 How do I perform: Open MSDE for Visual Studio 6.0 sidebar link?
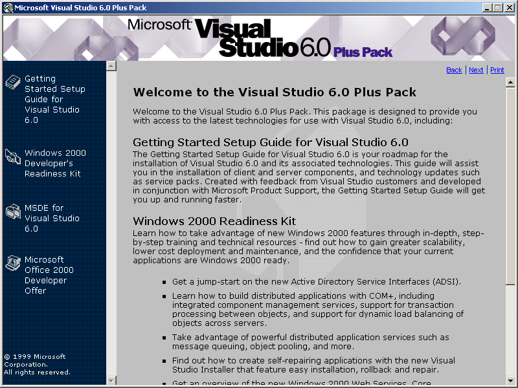[52, 218]
